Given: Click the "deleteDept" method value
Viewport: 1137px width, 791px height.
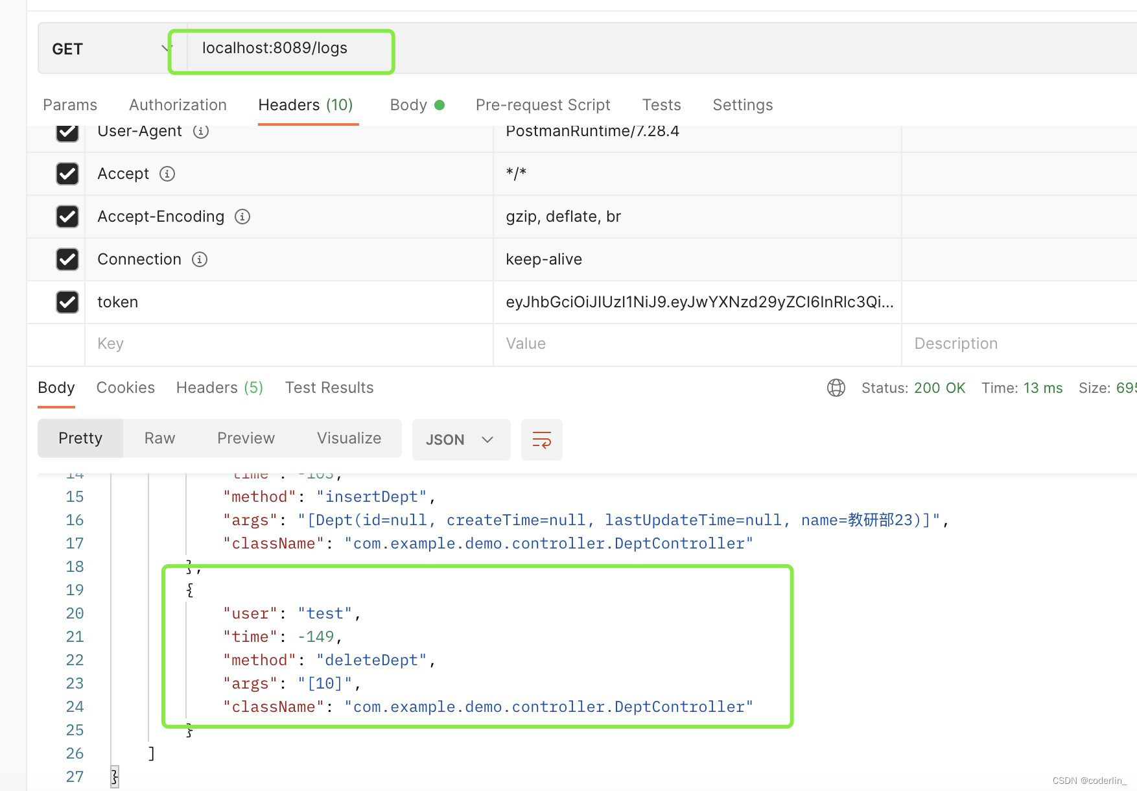Looking at the screenshot, I should point(371,660).
